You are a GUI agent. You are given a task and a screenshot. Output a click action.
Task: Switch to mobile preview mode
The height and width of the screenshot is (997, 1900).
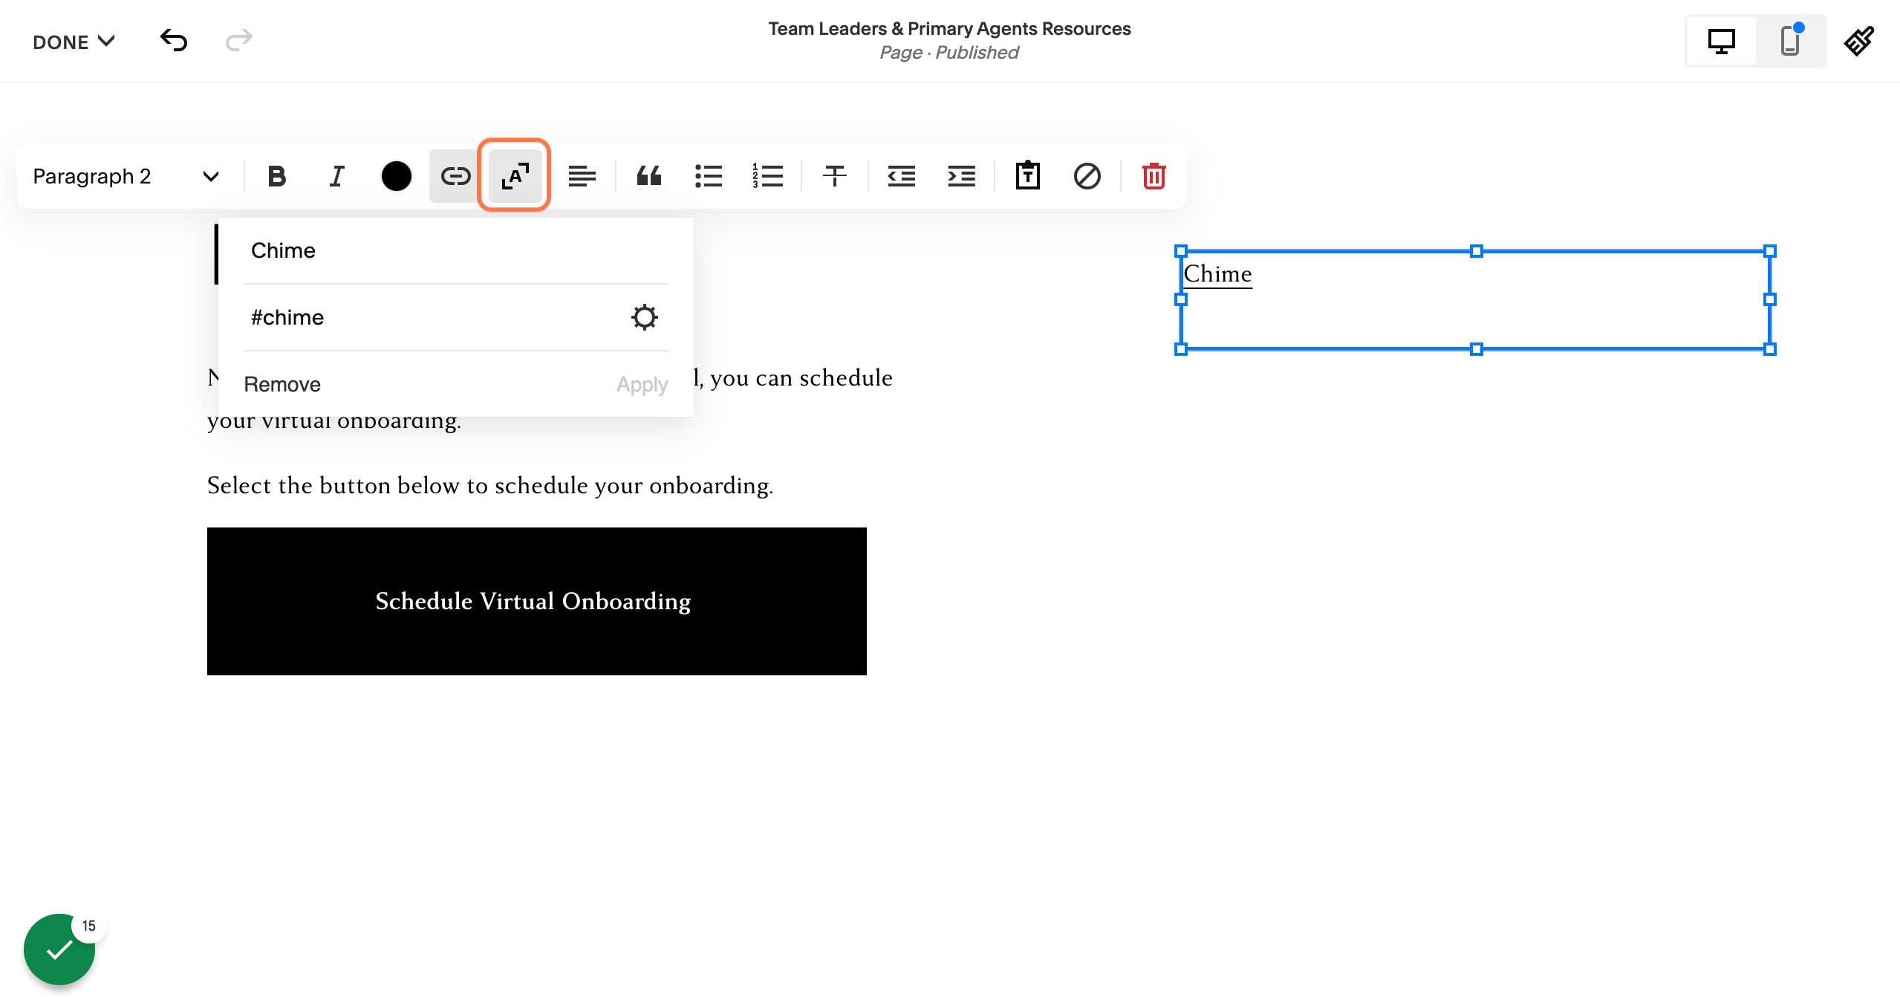click(1790, 42)
